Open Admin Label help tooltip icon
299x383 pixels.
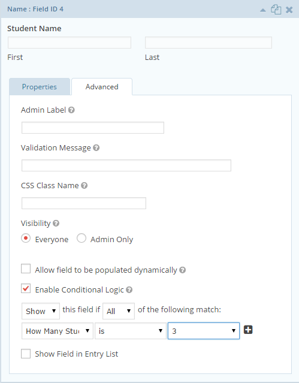coord(71,110)
